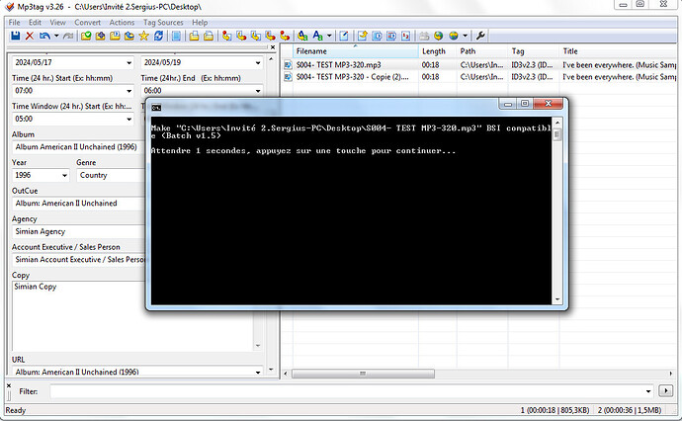
Task: Open the Filter box dropdown arrow
Action: coord(648,391)
